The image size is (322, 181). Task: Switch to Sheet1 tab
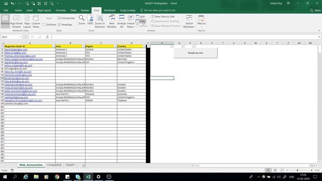(x=70, y=165)
